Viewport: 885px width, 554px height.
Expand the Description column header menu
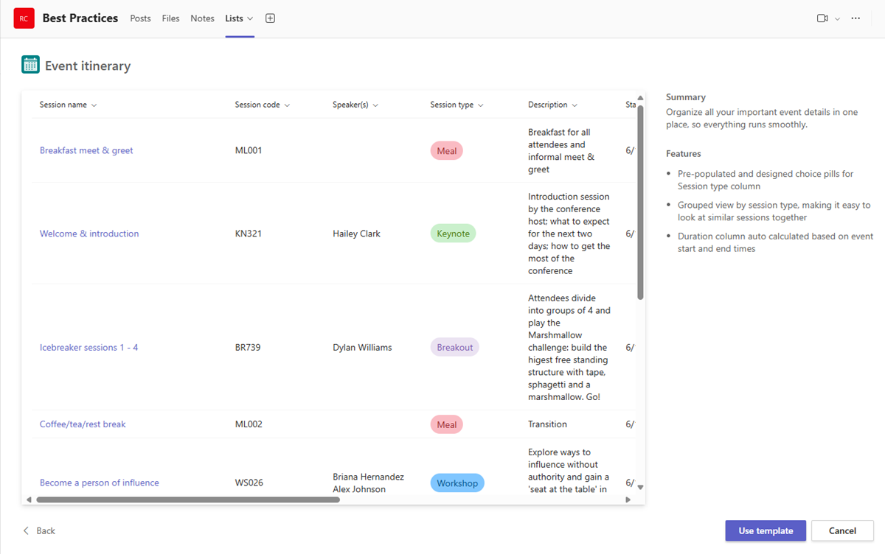pos(575,105)
